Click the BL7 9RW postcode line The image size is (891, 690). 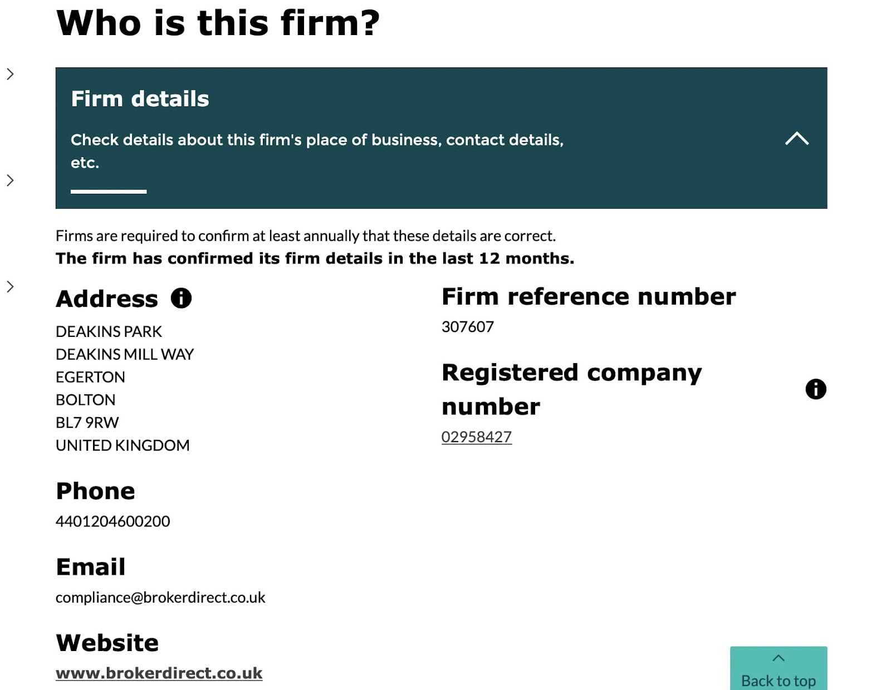[x=87, y=423]
